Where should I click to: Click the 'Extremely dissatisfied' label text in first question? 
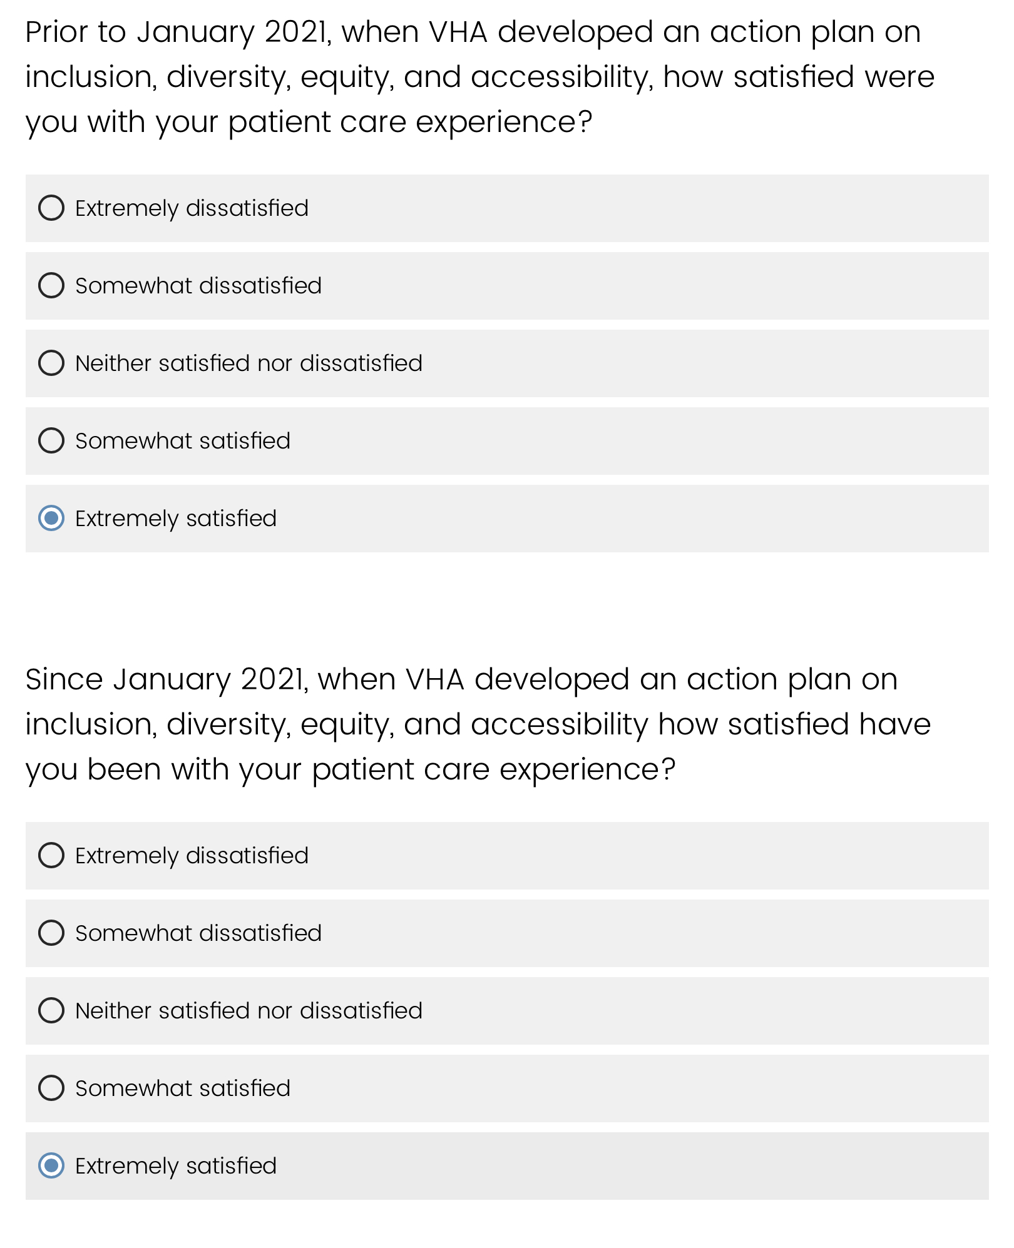coord(192,208)
